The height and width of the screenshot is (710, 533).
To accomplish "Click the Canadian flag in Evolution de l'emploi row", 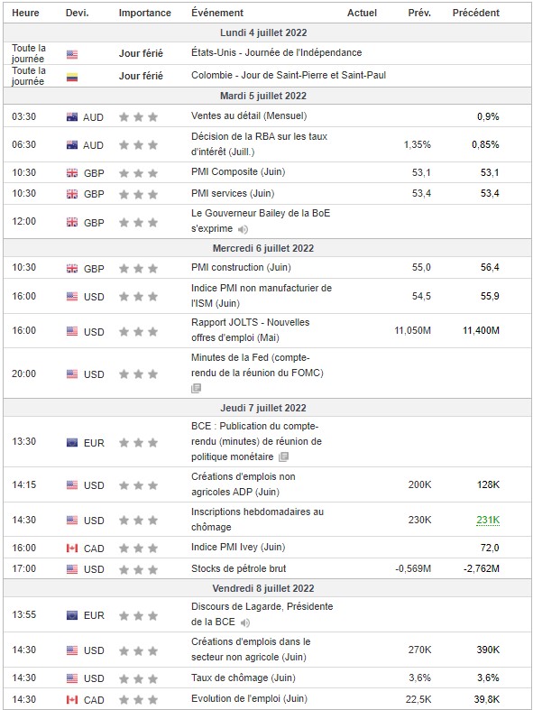I will [72, 700].
